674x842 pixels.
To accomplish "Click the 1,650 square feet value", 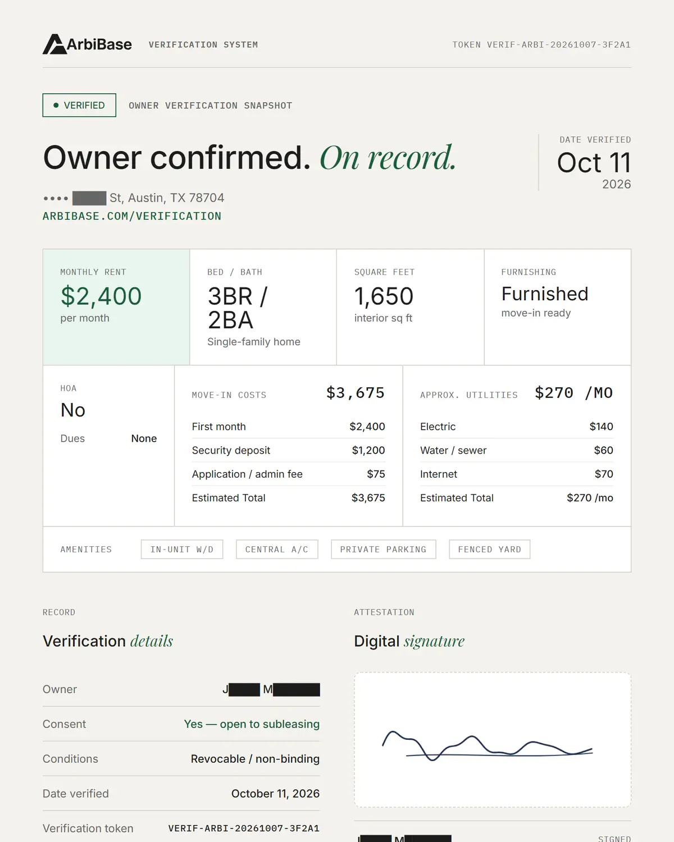I will coord(384,296).
